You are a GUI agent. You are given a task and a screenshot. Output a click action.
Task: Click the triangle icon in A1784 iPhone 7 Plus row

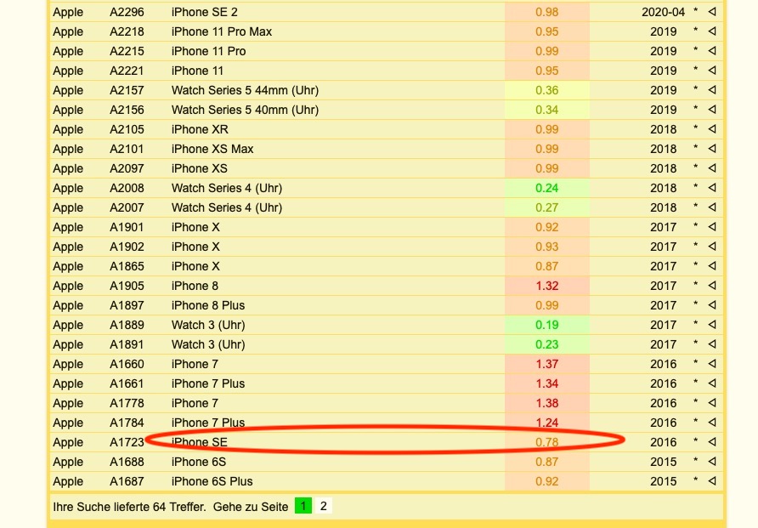[x=712, y=422]
